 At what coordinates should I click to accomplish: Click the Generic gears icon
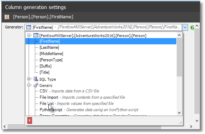(36, 85)
